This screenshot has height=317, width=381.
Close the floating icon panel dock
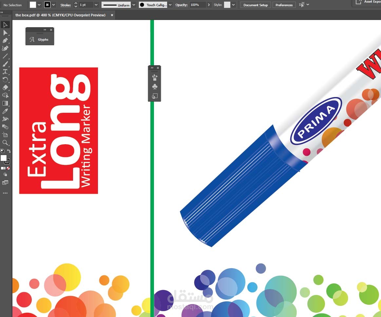point(158,68)
